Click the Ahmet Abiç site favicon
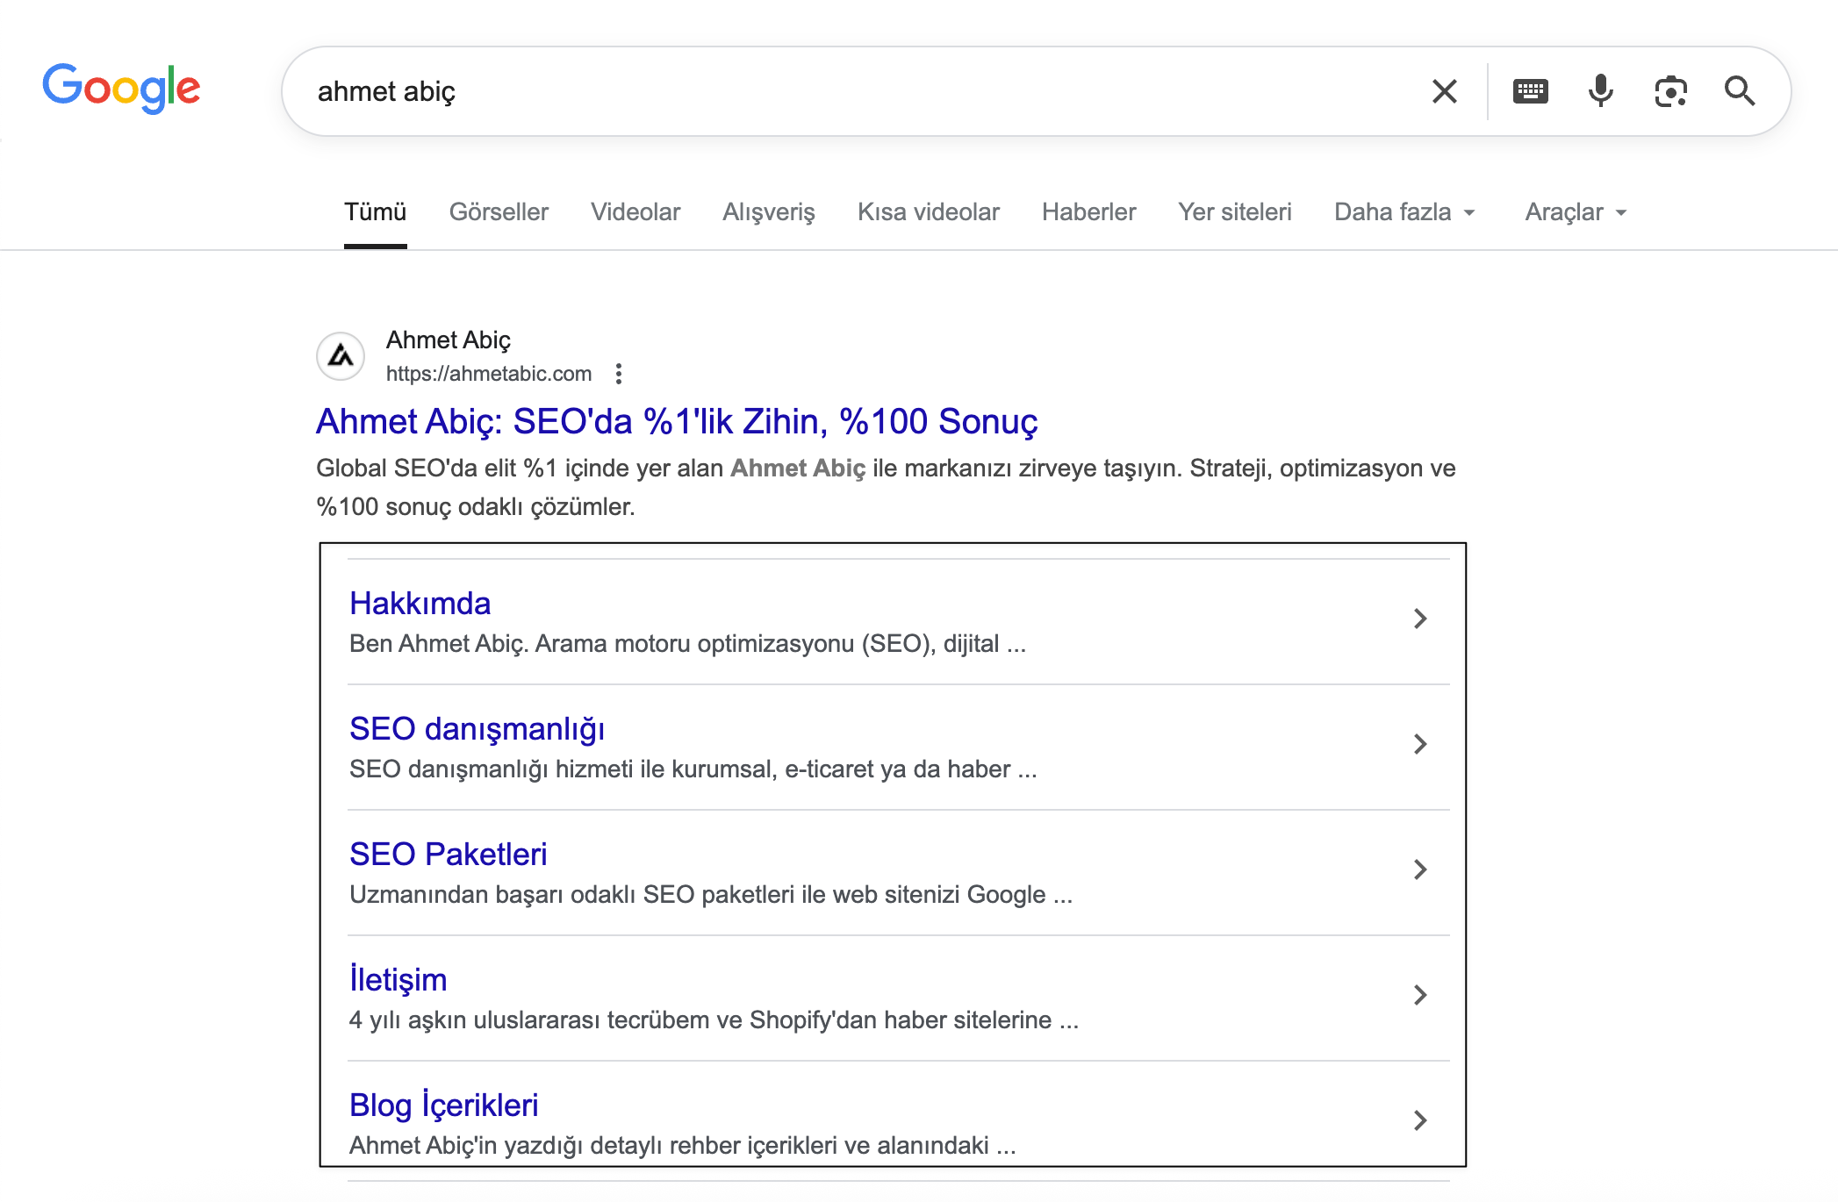 [x=341, y=356]
